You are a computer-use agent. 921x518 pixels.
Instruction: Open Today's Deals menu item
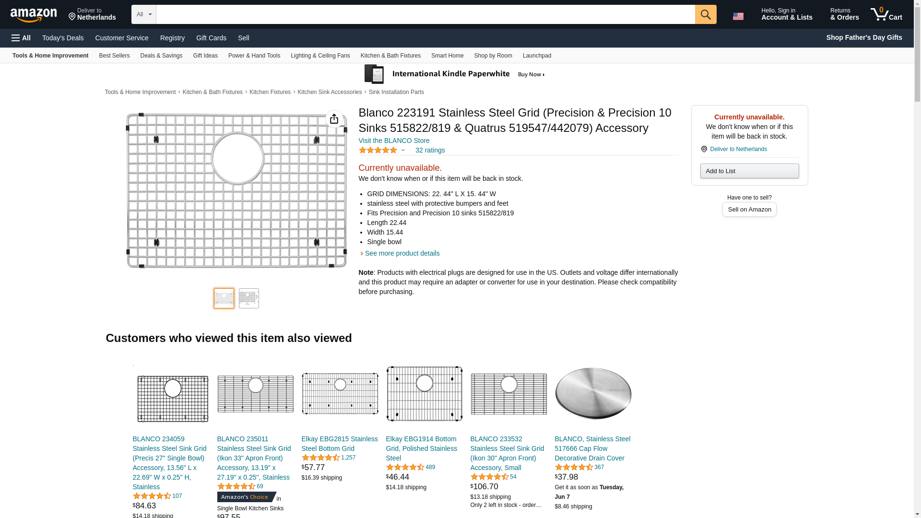click(63, 38)
